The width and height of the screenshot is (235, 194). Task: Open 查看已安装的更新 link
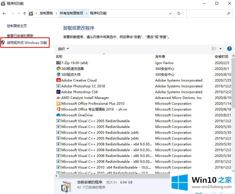coord(20,36)
